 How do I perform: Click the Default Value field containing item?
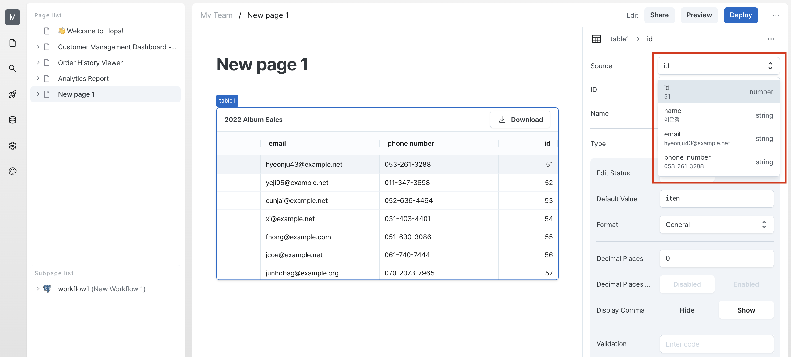tap(717, 199)
